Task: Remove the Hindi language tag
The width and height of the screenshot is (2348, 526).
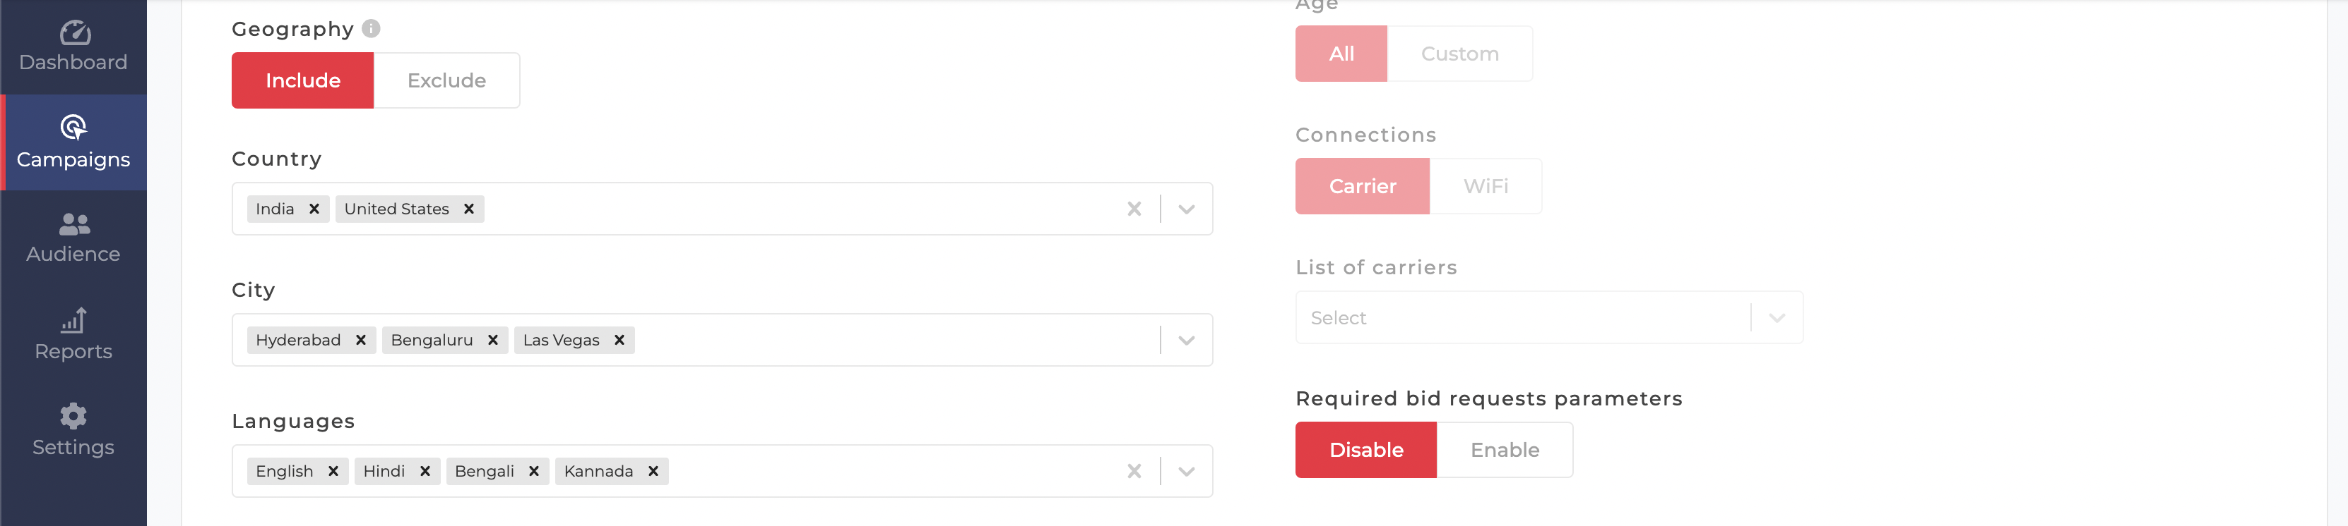Action: (425, 472)
